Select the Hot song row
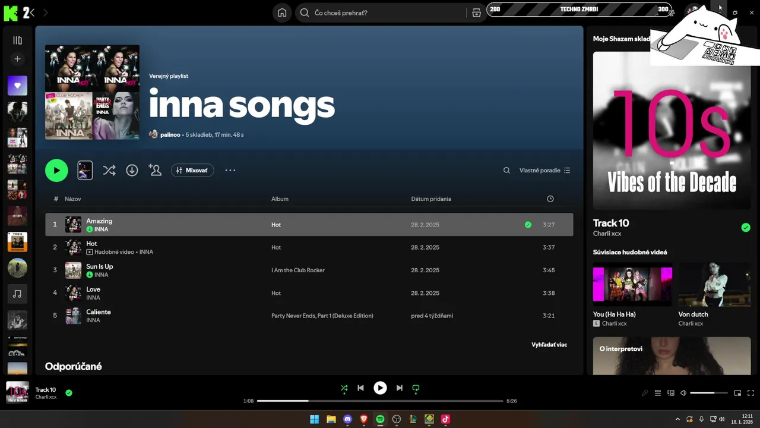Image resolution: width=760 pixels, height=428 pixels. [x=309, y=247]
